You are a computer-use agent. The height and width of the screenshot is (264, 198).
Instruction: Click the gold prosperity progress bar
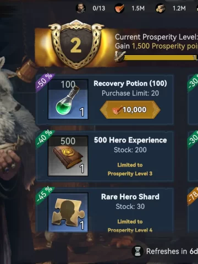(161, 58)
